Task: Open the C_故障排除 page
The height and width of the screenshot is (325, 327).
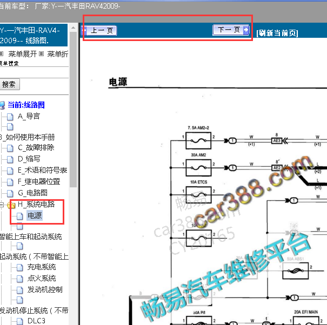Action: [x=36, y=147]
